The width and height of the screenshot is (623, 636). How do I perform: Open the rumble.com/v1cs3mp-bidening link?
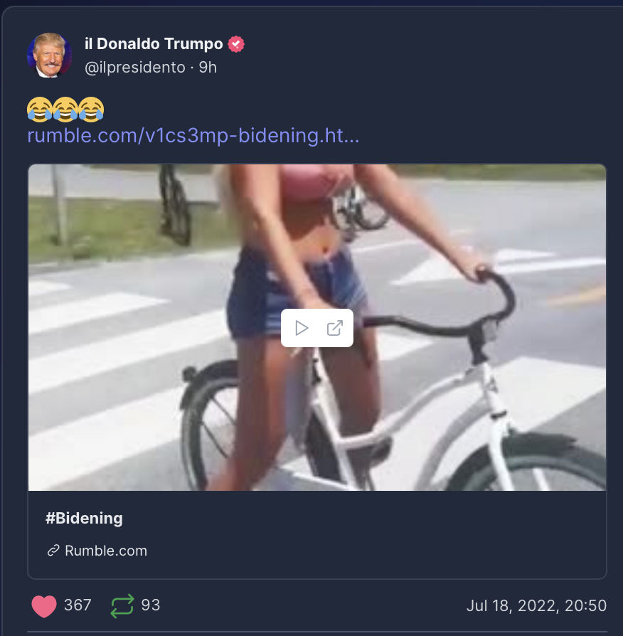[193, 135]
